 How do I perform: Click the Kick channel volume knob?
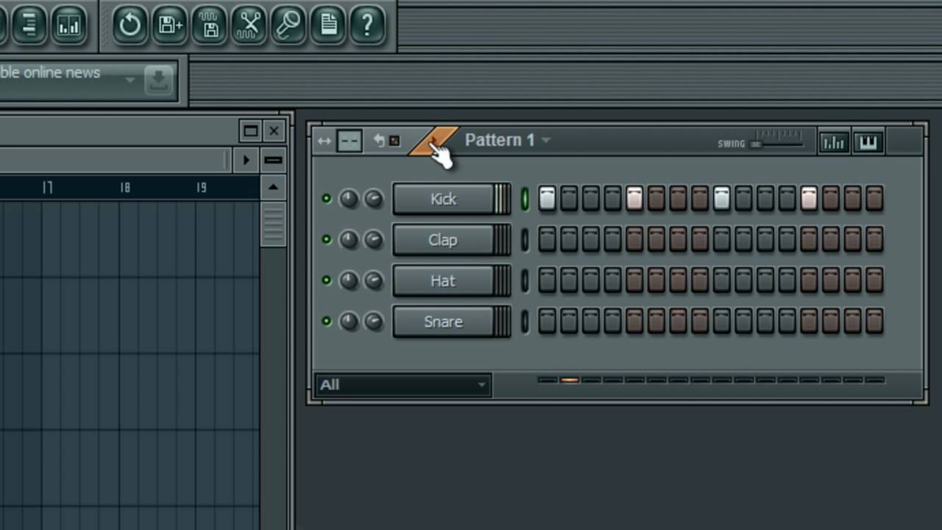374,199
